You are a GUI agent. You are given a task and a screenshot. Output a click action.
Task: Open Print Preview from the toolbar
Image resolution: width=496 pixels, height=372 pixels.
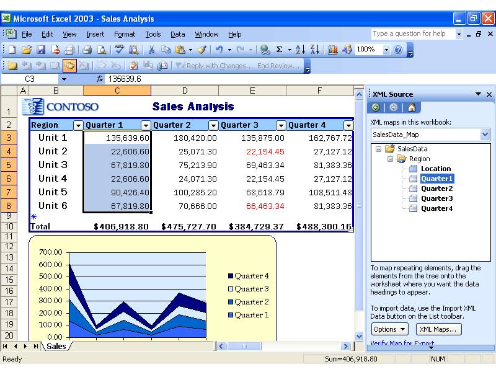click(x=102, y=50)
